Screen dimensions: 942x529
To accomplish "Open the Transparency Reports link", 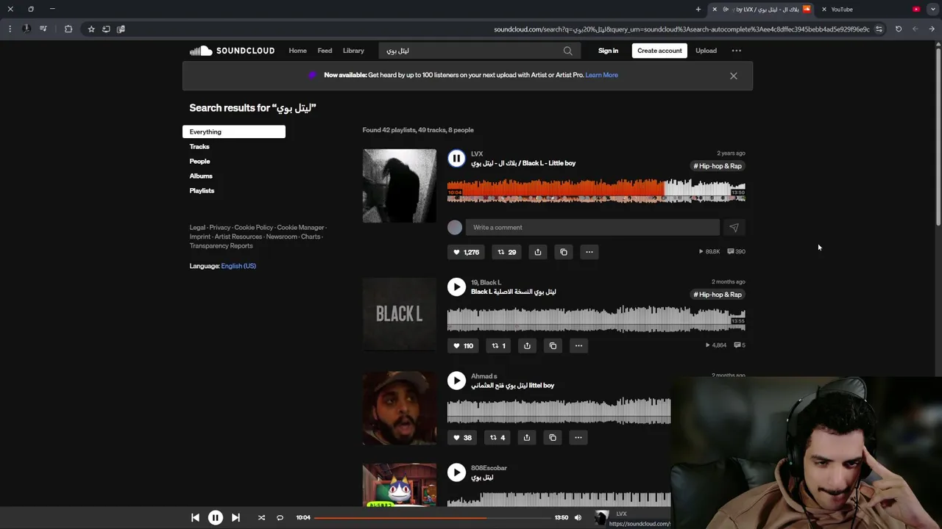I will point(221,245).
